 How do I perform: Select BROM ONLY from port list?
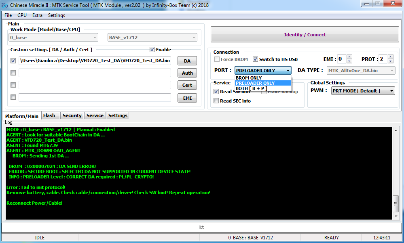(x=263, y=78)
